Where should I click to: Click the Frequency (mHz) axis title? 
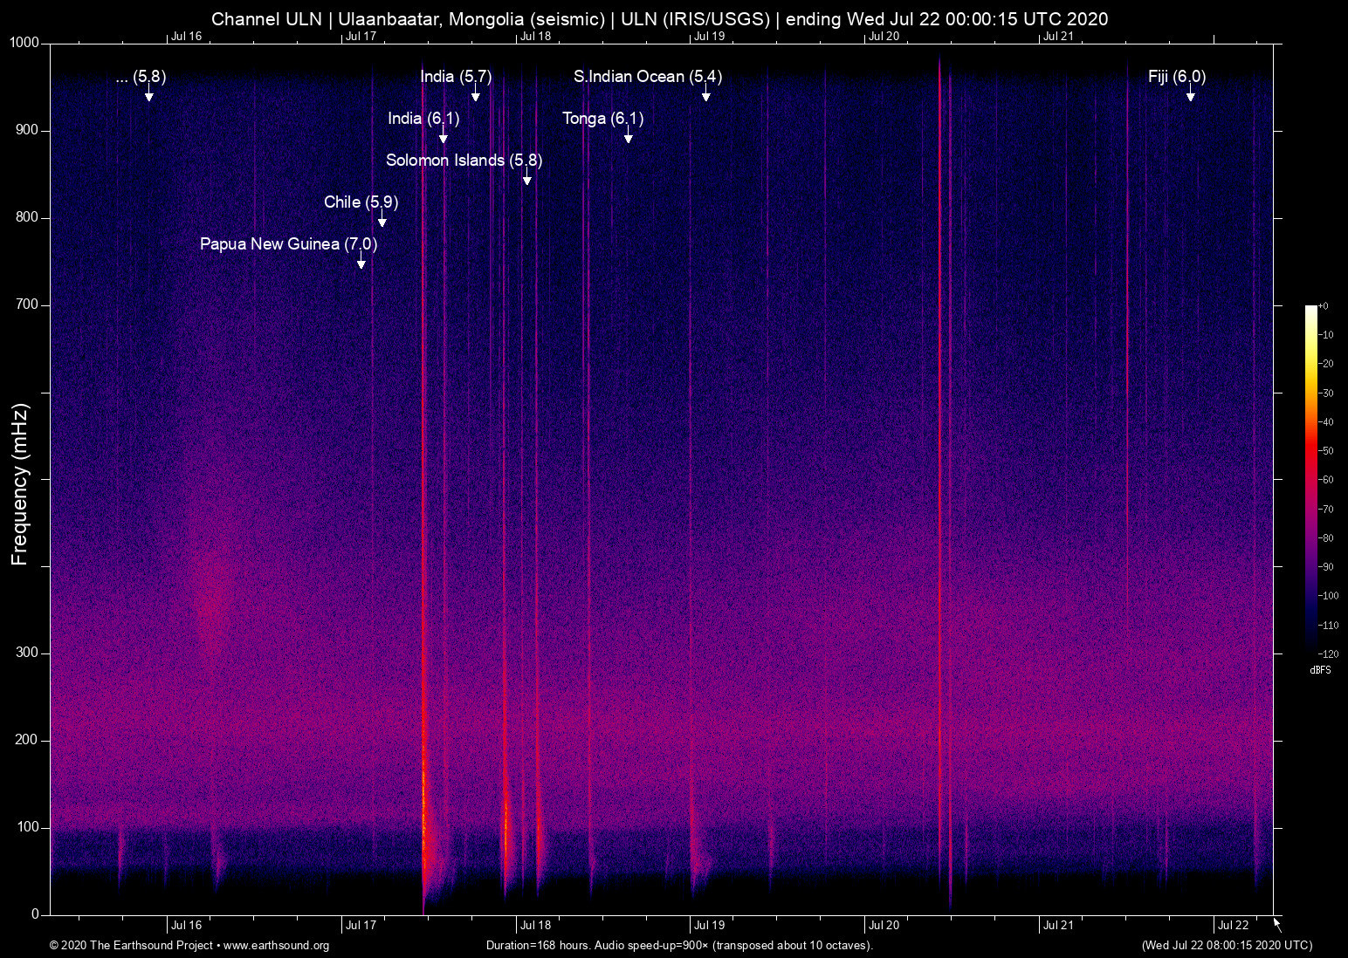[19, 484]
